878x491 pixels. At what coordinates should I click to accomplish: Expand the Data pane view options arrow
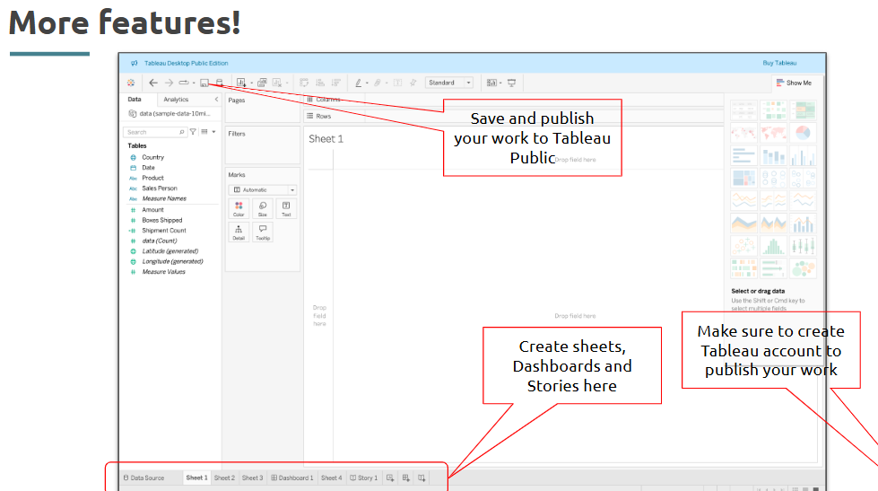214,132
